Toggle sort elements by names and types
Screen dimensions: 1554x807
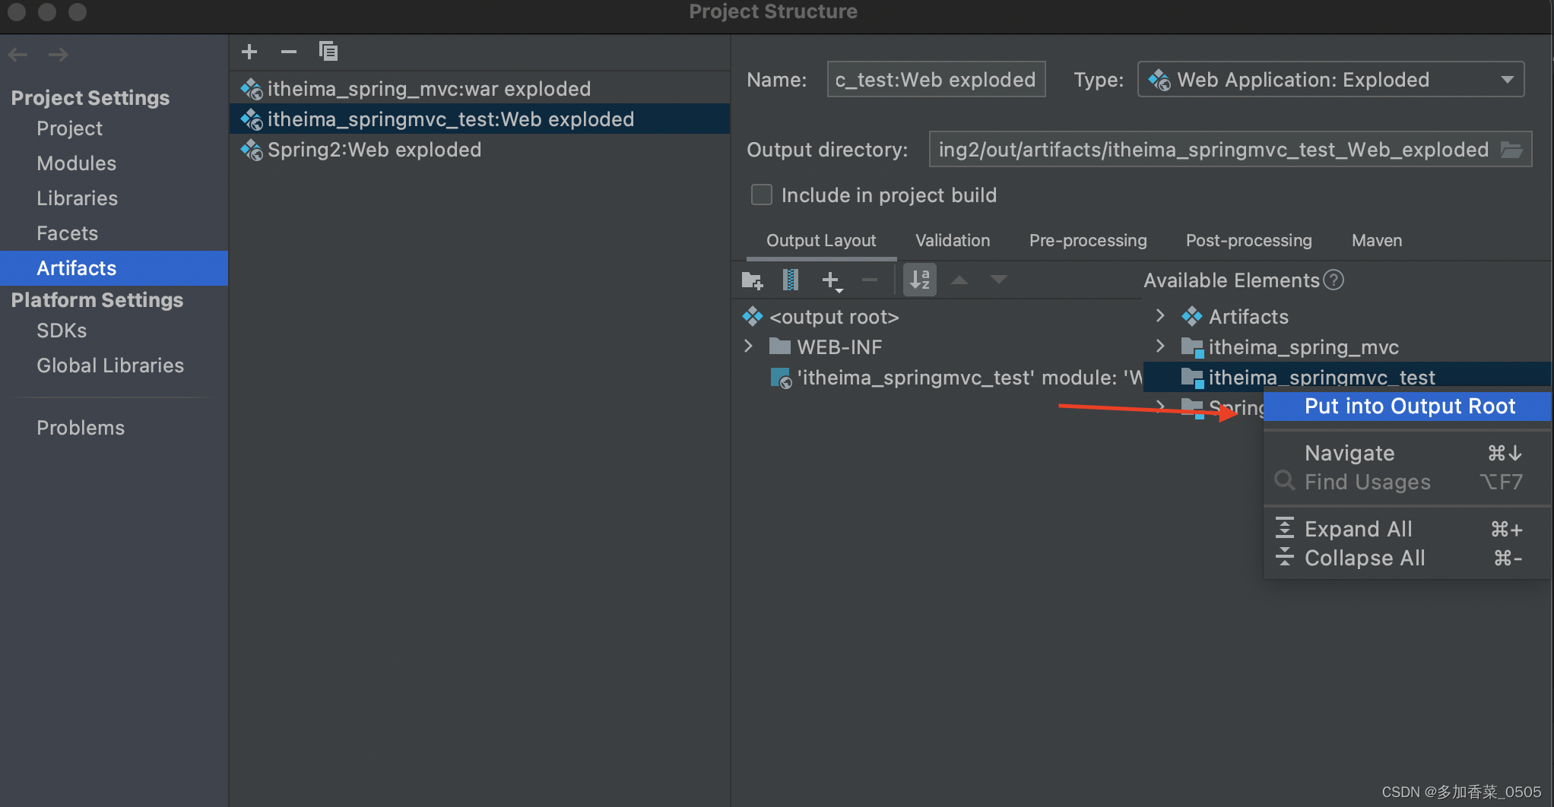coord(920,280)
